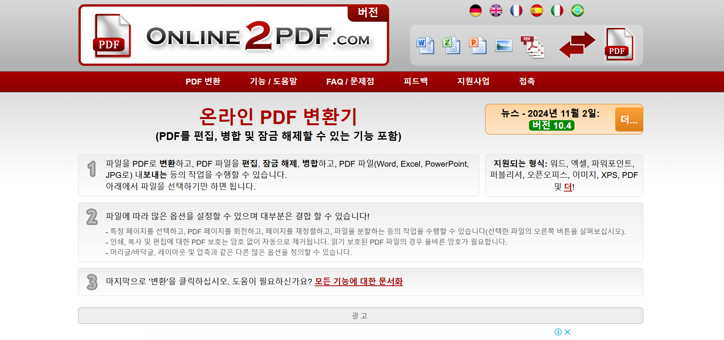Select the French flag language

tap(516, 10)
